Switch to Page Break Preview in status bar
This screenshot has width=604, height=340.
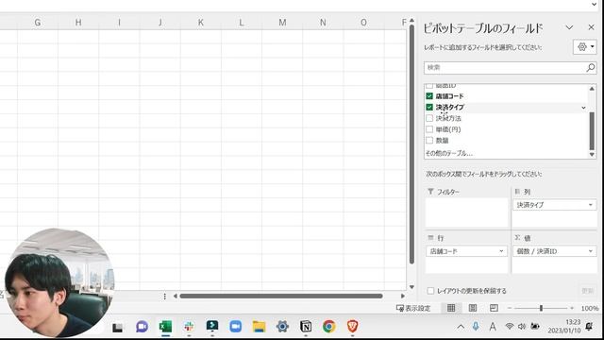tap(494, 308)
